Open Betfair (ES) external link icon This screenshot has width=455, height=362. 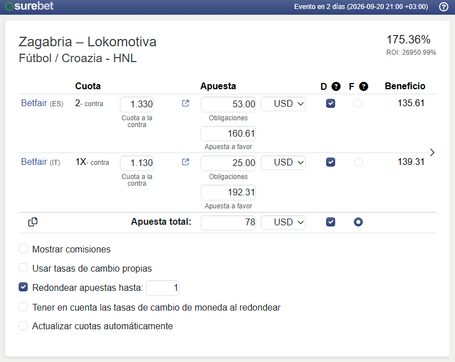[185, 103]
